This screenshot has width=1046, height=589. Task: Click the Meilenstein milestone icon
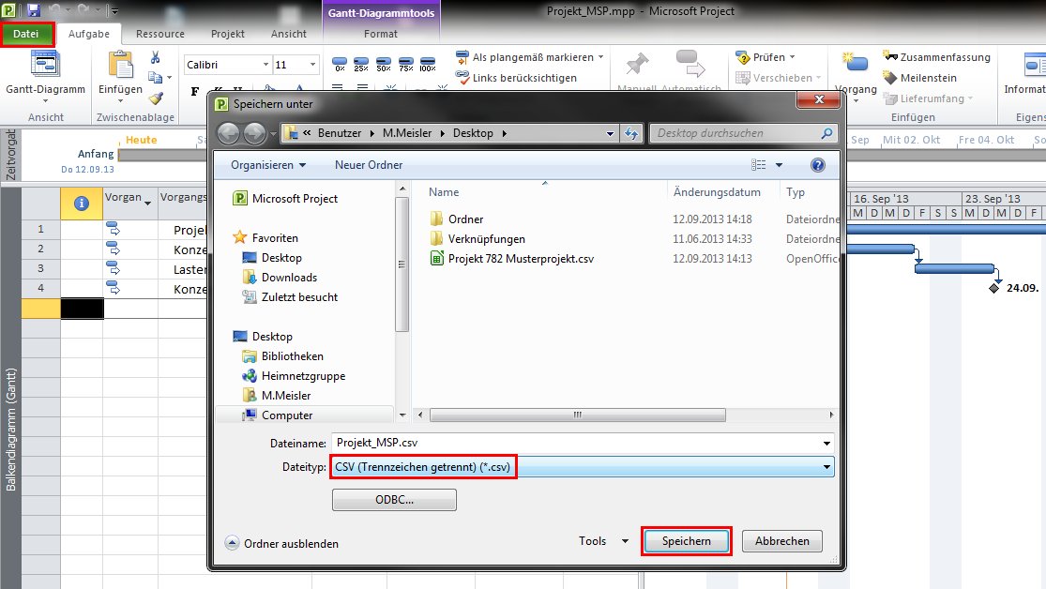tap(890, 78)
